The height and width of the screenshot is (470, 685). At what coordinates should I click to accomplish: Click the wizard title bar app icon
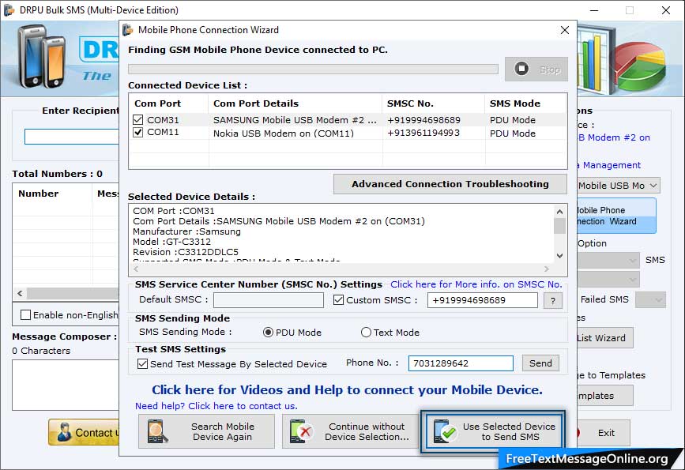(127, 30)
